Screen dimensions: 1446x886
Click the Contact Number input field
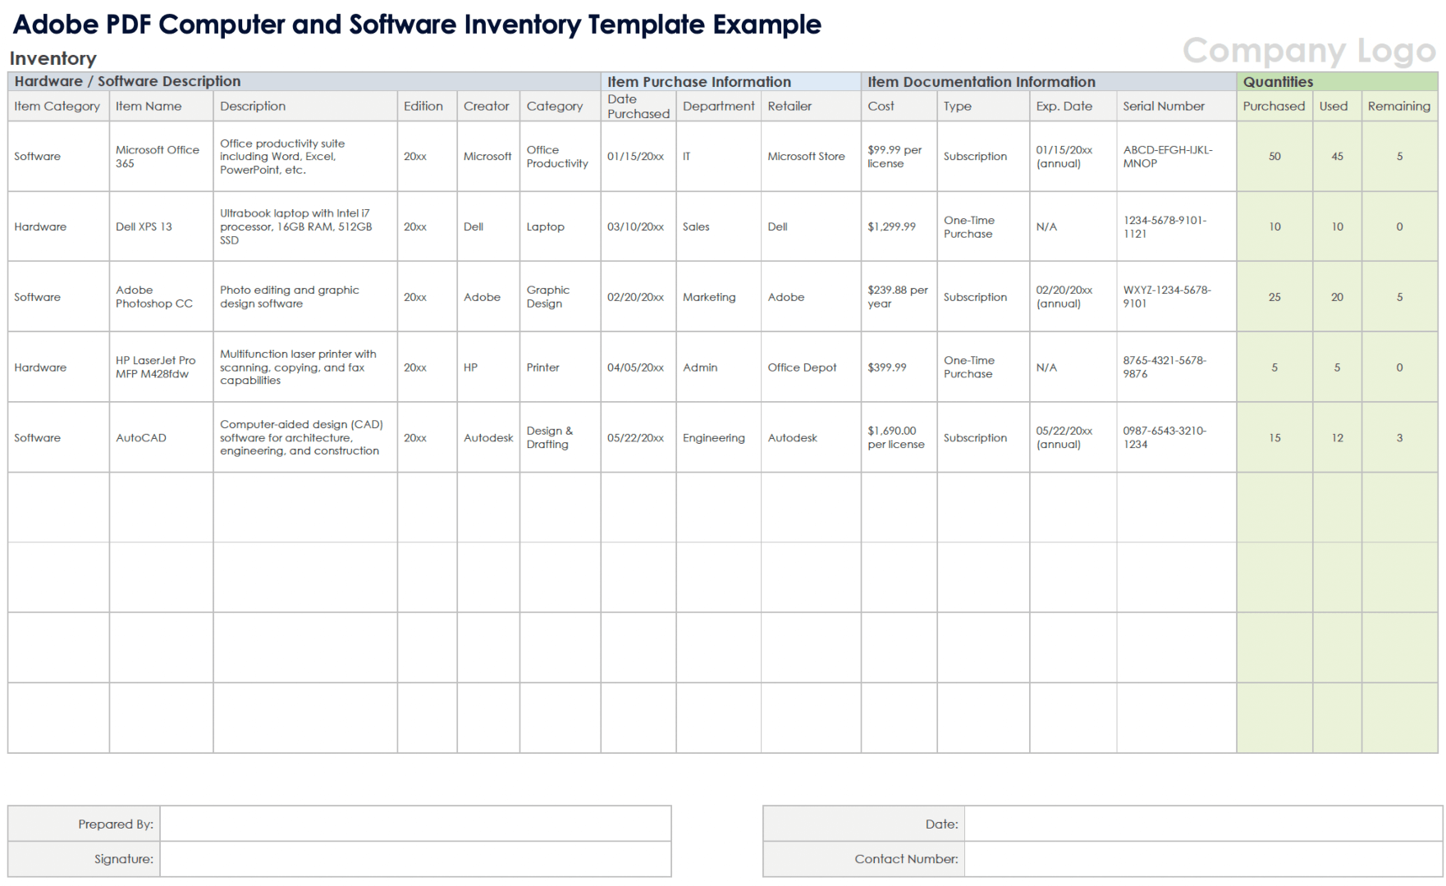(1202, 859)
